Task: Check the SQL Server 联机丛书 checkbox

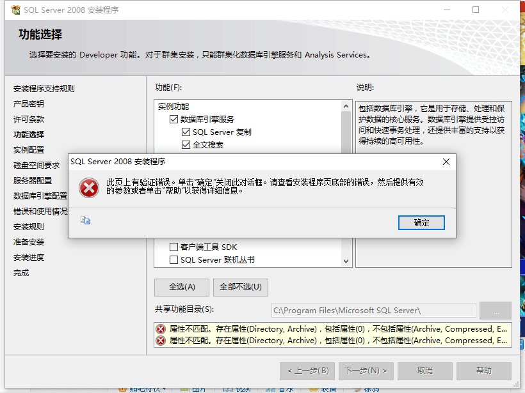Action: [x=174, y=259]
